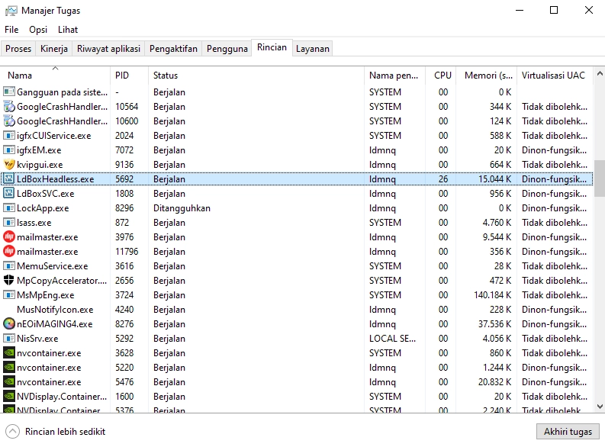Go to the Pengaktifan tab
Viewport: 605px width, 447px height.
click(x=173, y=49)
